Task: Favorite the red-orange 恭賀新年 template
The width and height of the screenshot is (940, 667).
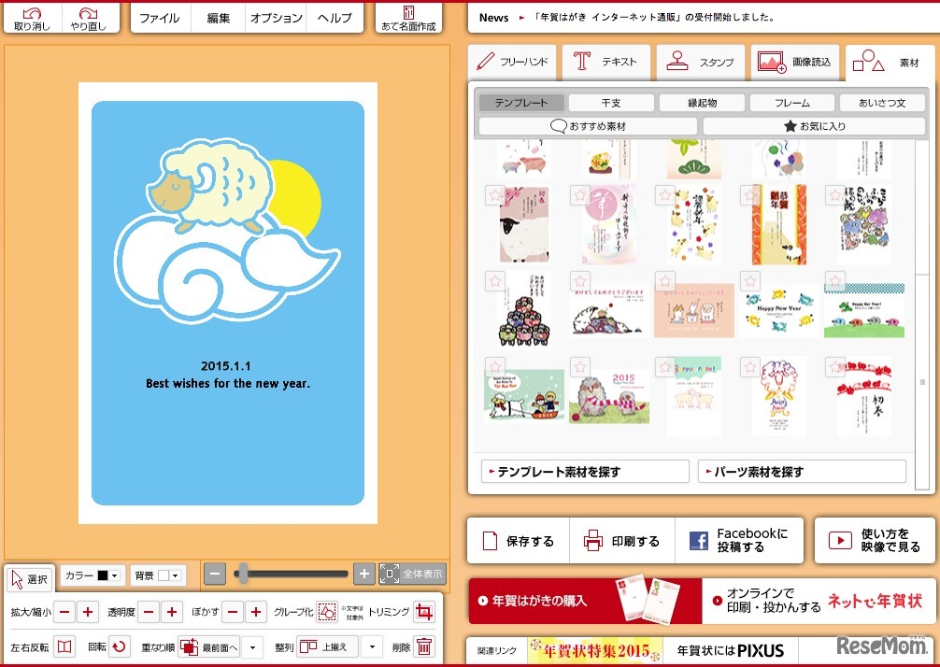Action: [x=750, y=195]
